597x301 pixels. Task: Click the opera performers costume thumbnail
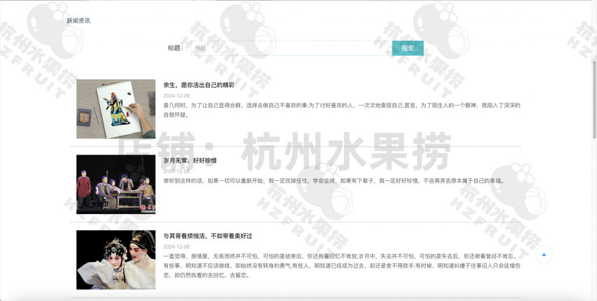click(116, 260)
